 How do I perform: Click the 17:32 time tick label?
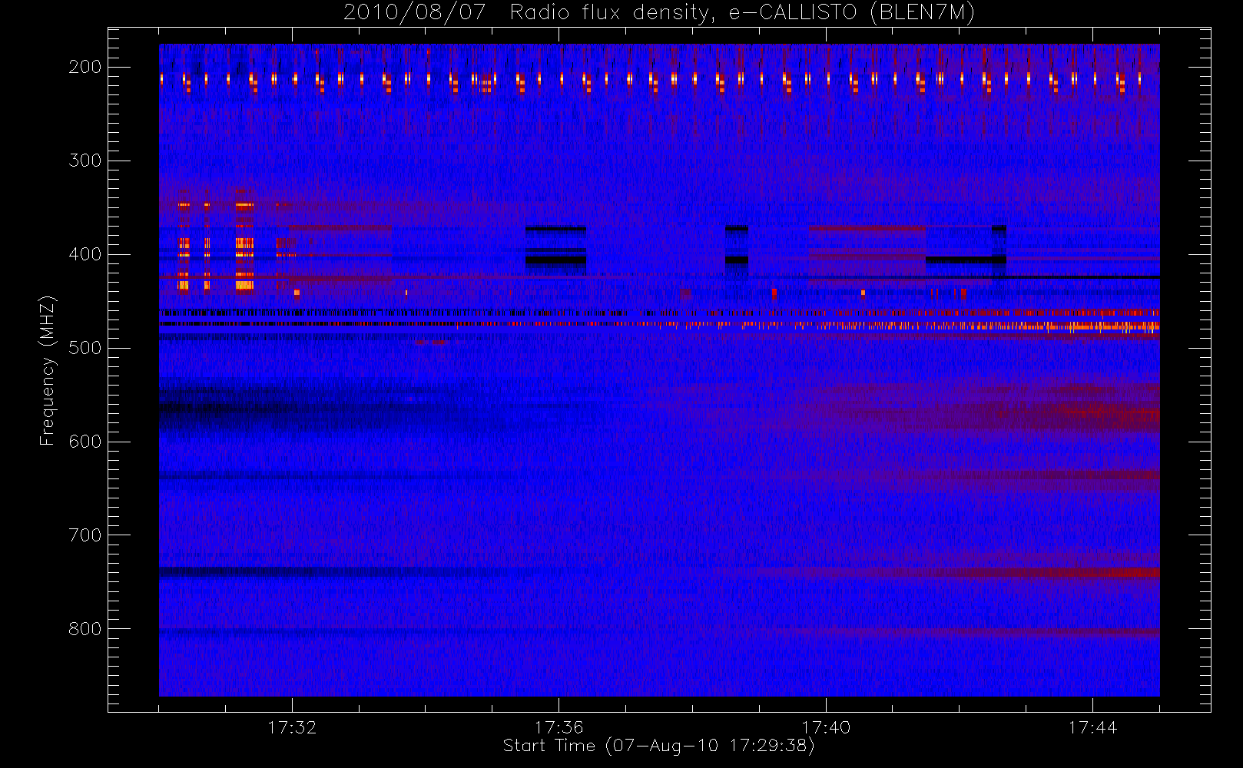[x=292, y=727]
